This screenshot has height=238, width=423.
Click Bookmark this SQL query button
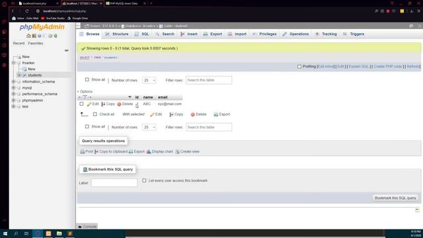click(395, 198)
